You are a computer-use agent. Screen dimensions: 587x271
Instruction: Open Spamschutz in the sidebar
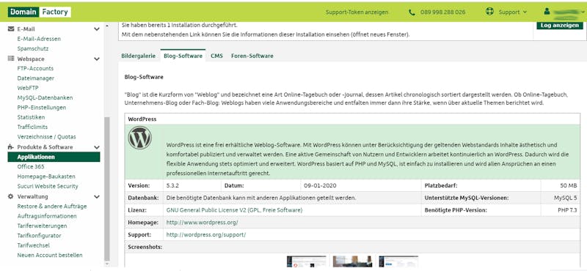[x=33, y=48]
